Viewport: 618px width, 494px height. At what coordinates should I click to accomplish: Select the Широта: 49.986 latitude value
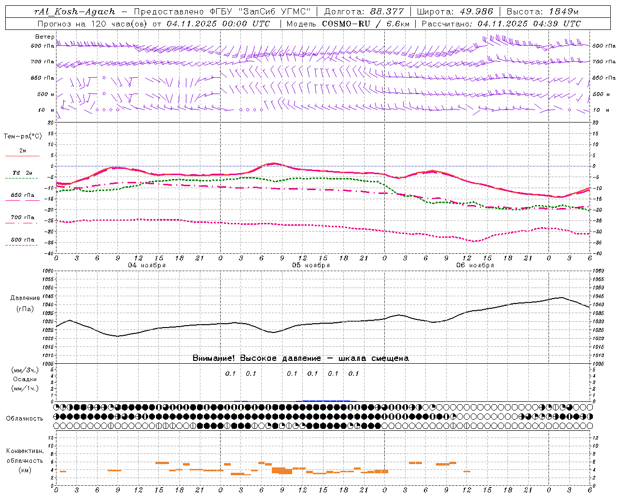click(455, 12)
